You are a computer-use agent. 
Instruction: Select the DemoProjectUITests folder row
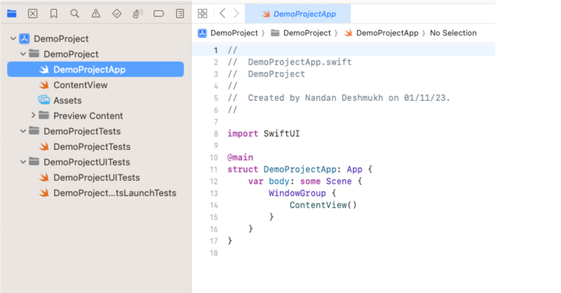pyautogui.click(x=95, y=162)
